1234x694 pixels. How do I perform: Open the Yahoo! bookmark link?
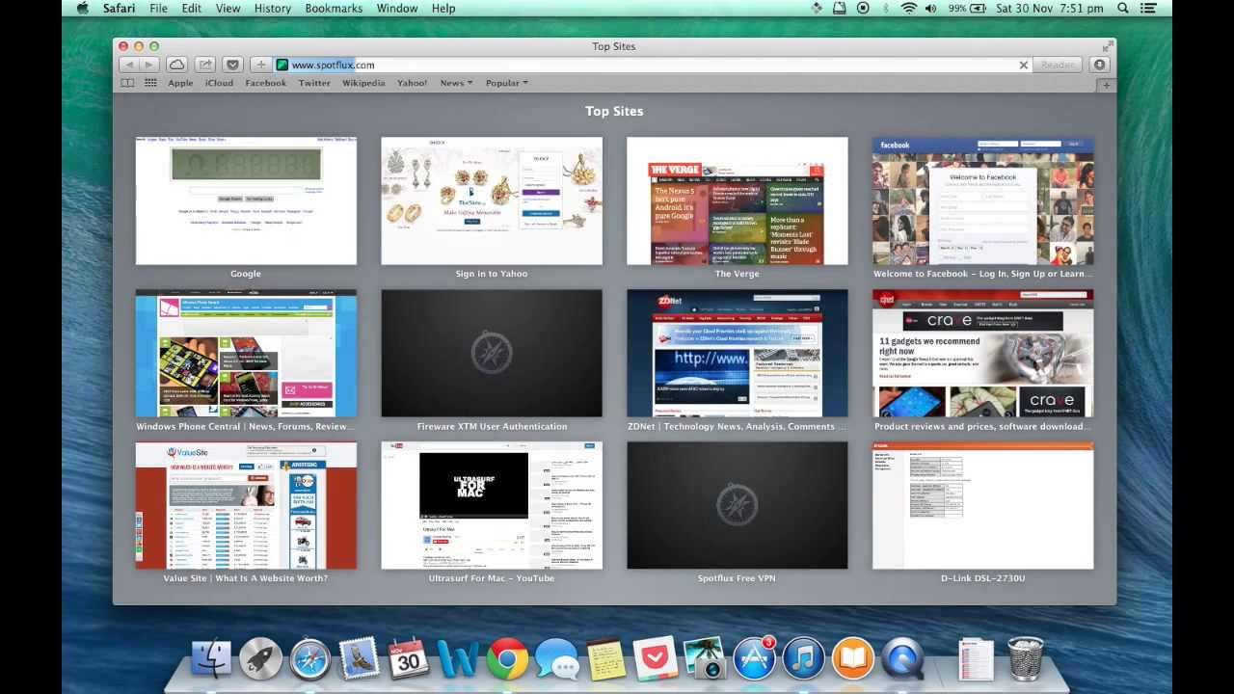point(412,83)
